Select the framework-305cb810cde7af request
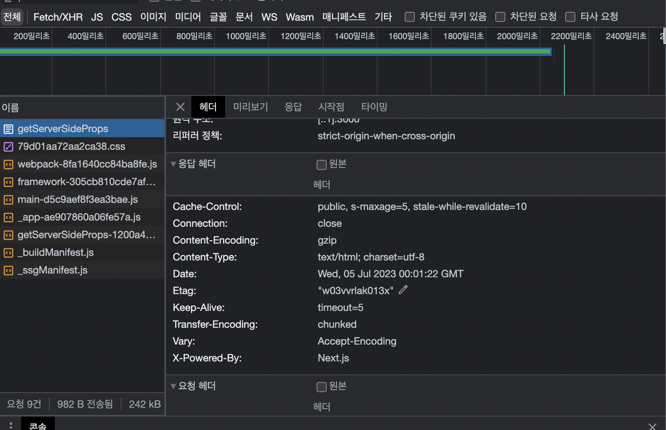 tap(82, 182)
